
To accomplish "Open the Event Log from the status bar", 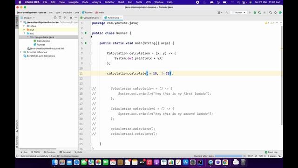I will (x=271, y=152).
